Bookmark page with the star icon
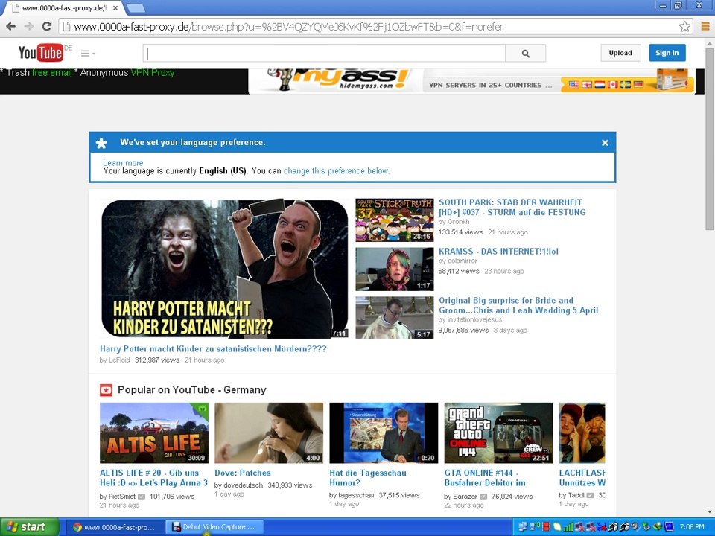The image size is (715, 536). click(x=684, y=27)
